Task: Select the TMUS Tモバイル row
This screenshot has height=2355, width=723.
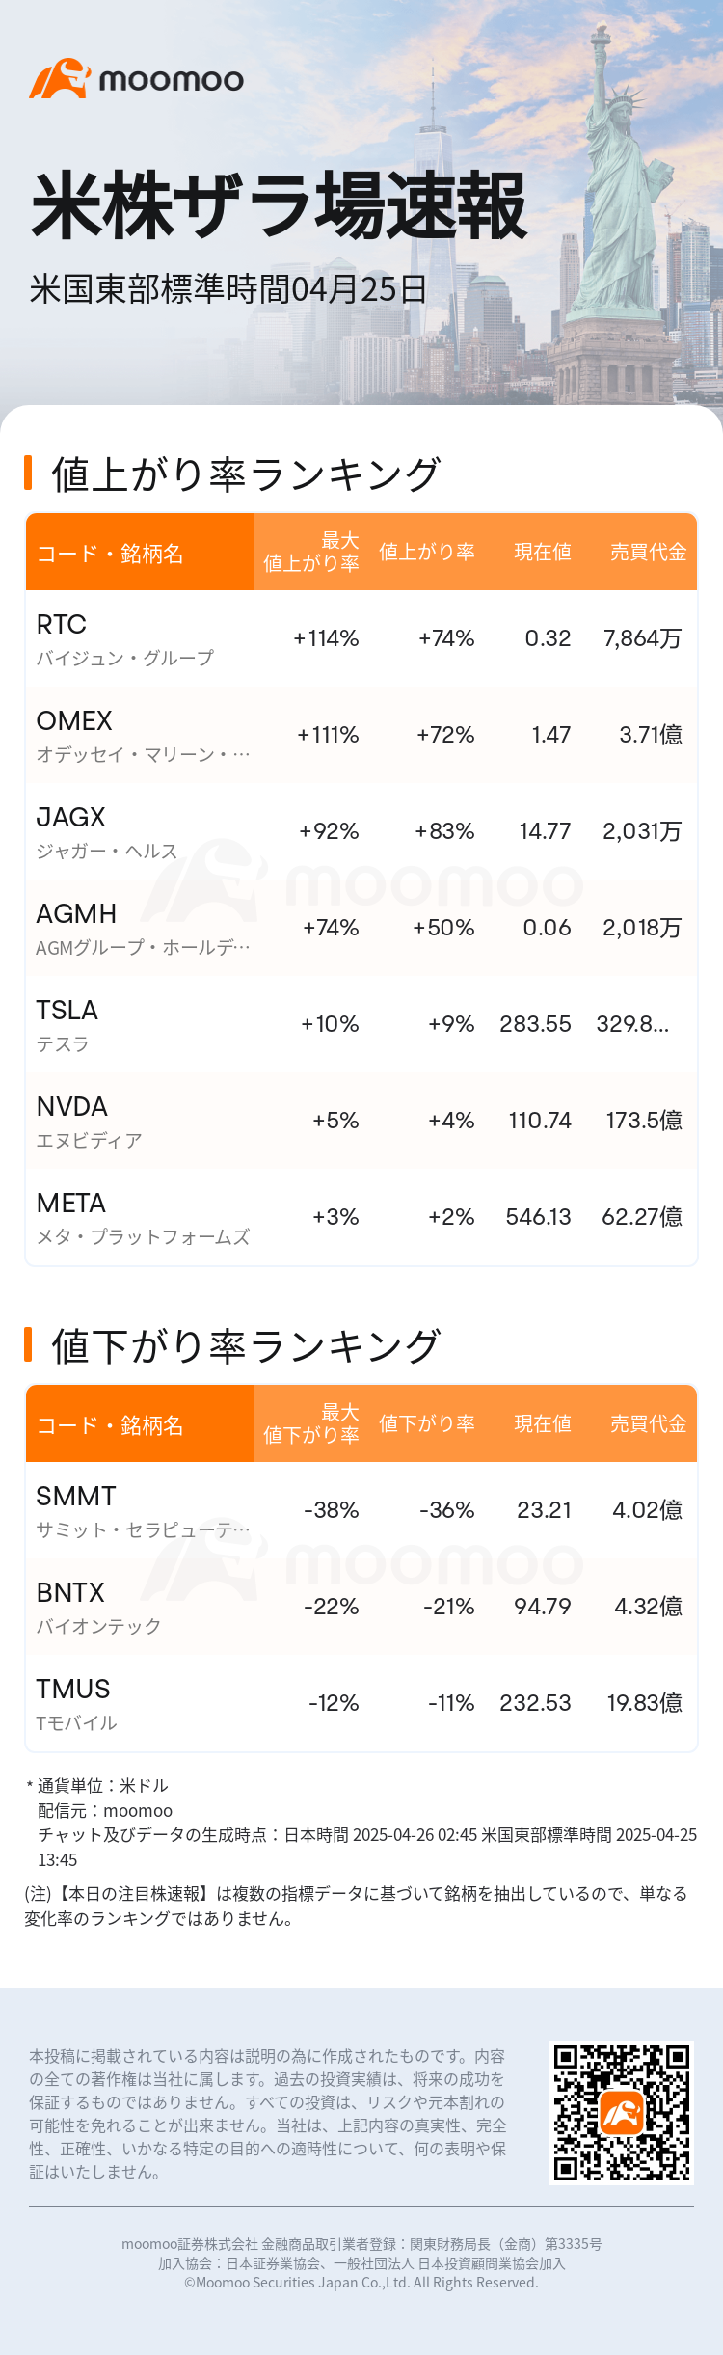Action: 361,1703
